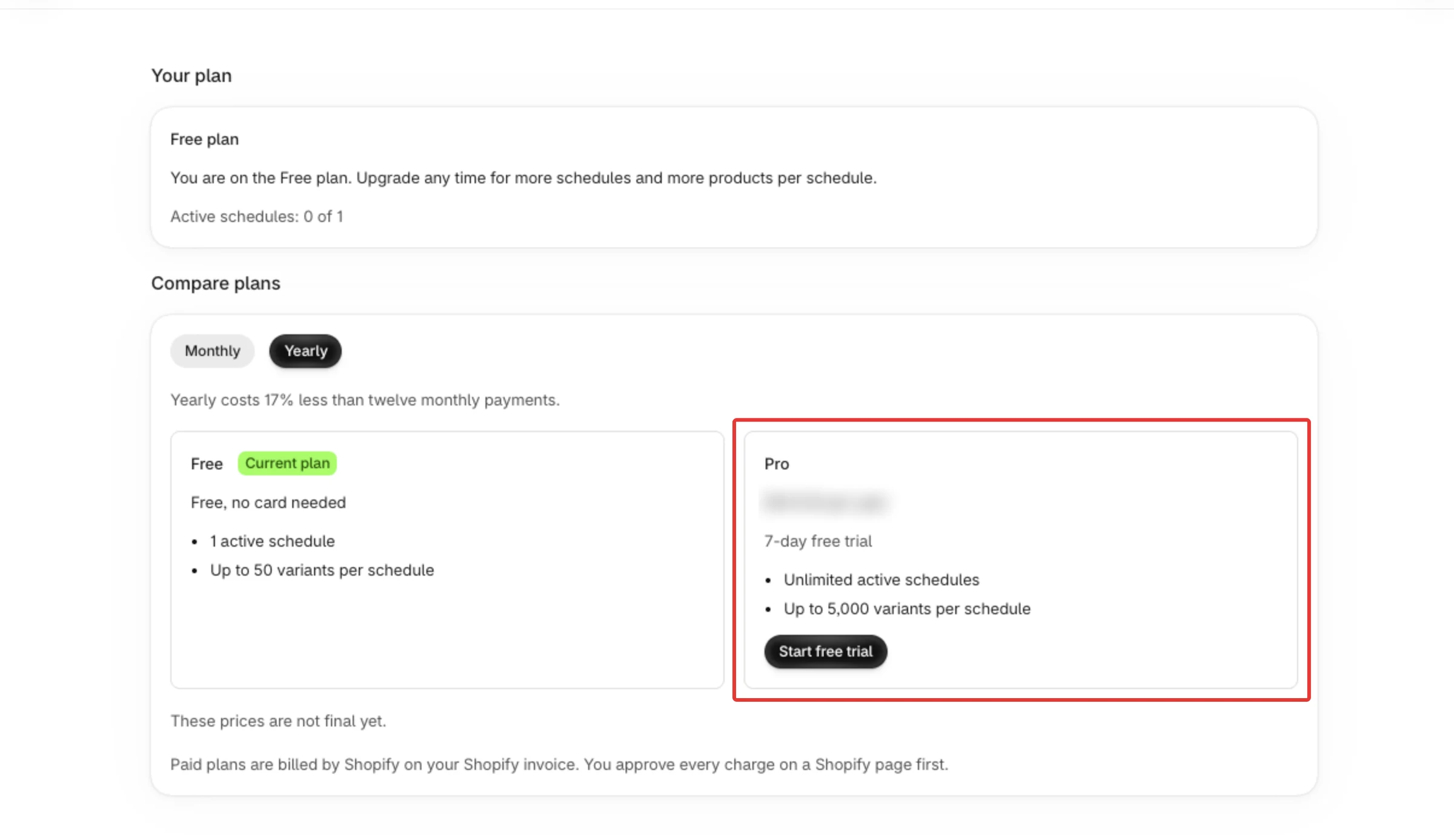Switch billing to Monthly
The width and height of the screenshot is (1454, 835).
tap(212, 351)
